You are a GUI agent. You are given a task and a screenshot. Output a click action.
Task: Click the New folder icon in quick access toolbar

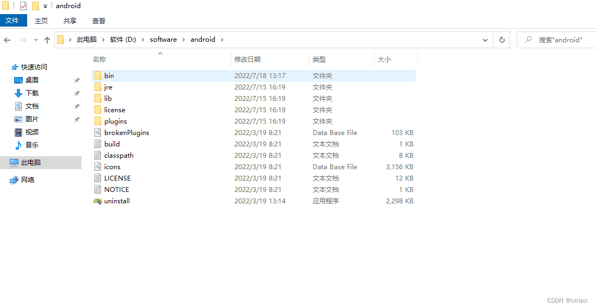coord(35,6)
